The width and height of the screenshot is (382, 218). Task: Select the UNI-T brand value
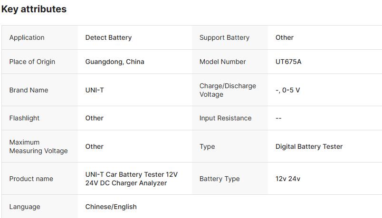click(x=95, y=90)
